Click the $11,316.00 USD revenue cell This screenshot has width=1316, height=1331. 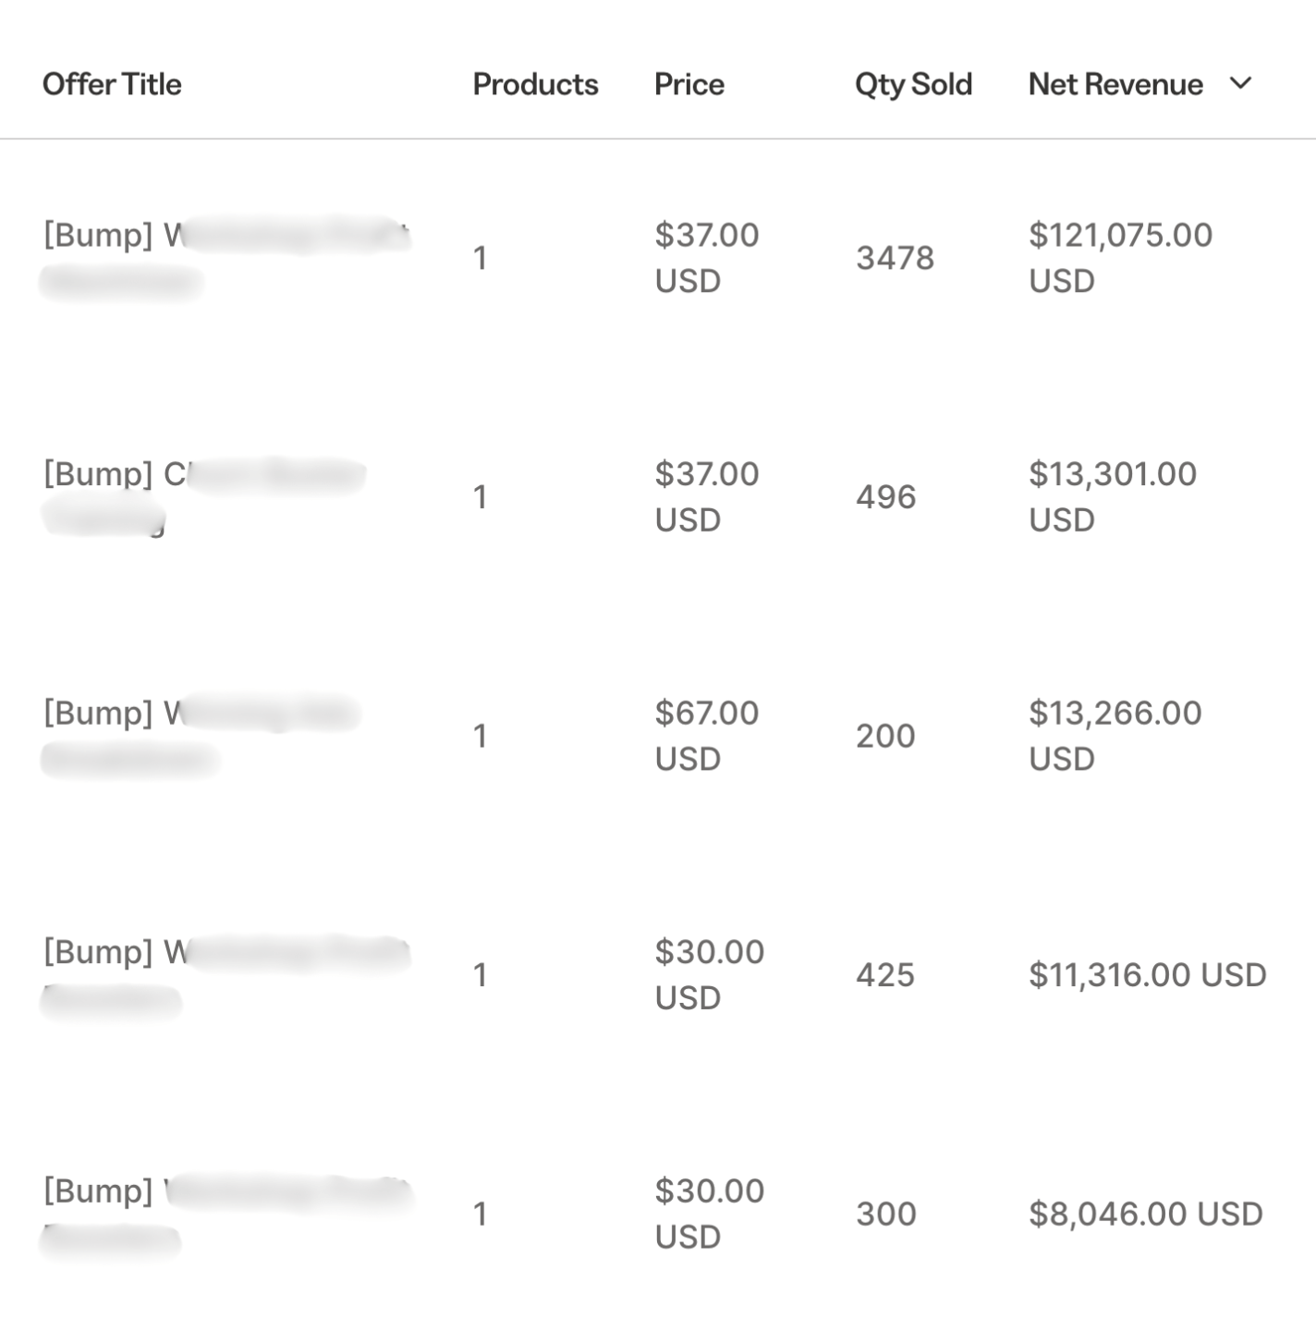tap(1147, 975)
